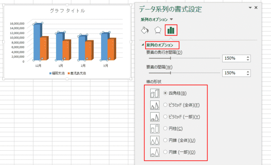Image resolution: width=271 pixels, height=165 pixels.
Task: Click the partial cone shape icon
Action: [155, 152]
